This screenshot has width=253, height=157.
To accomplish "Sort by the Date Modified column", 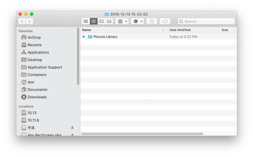I will [192, 30].
